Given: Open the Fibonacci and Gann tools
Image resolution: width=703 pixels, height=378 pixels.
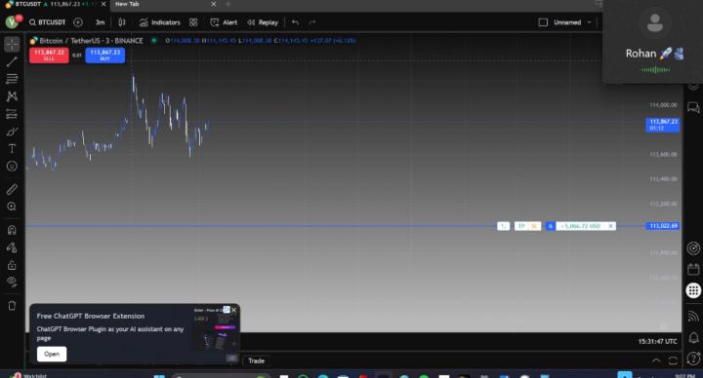Looking at the screenshot, I should [x=12, y=79].
